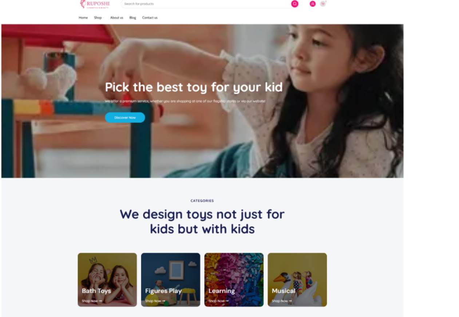Click Shop Now under Musical

[x=282, y=301]
